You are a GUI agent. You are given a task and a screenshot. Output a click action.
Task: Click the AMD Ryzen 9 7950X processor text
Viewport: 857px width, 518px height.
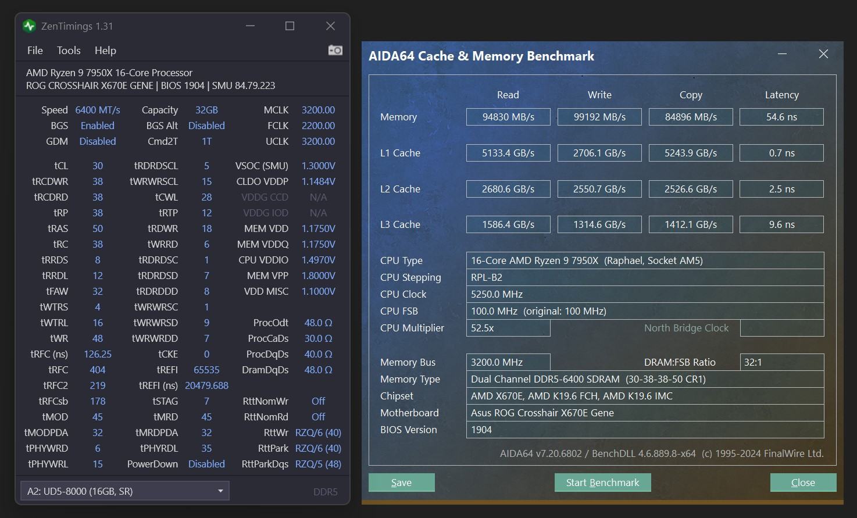109,73
